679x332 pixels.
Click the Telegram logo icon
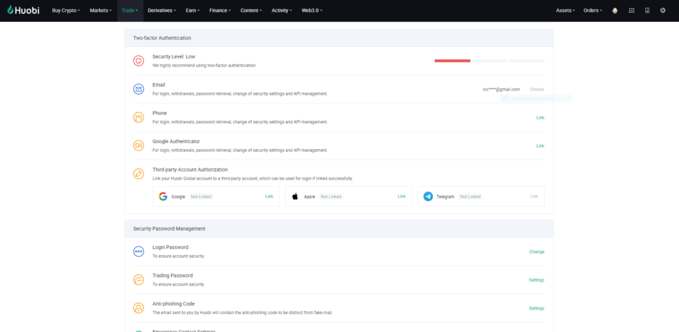point(428,197)
